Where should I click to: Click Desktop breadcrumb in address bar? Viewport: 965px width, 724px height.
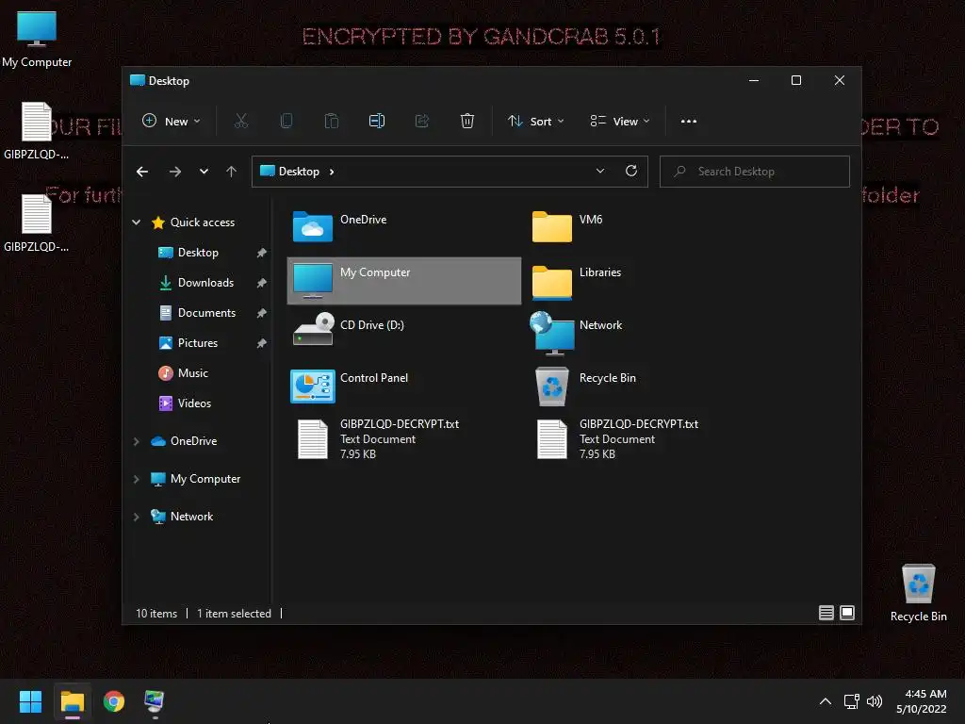pos(299,172)
